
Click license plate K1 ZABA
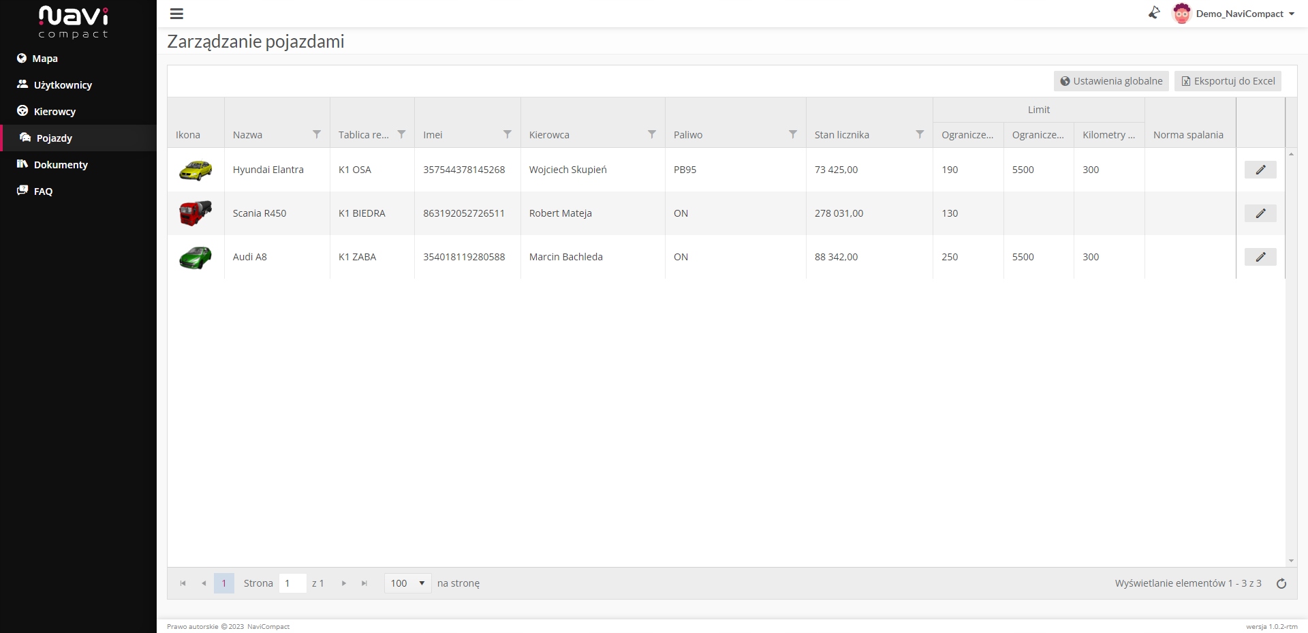357,257
